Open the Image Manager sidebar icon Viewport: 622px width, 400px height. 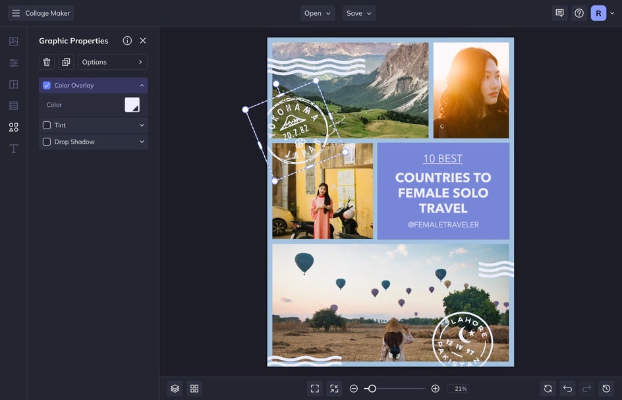pos(13,42)
